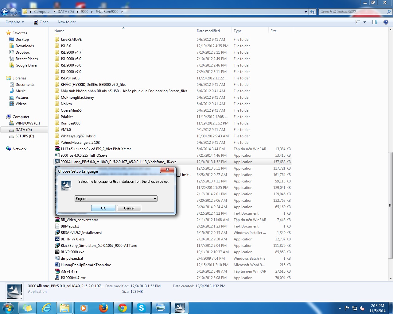
Task: Expand address bar history dropdown
Action: 305,12
